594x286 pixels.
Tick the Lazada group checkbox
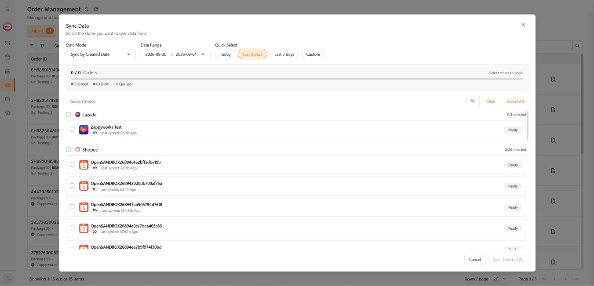[68, 115]
